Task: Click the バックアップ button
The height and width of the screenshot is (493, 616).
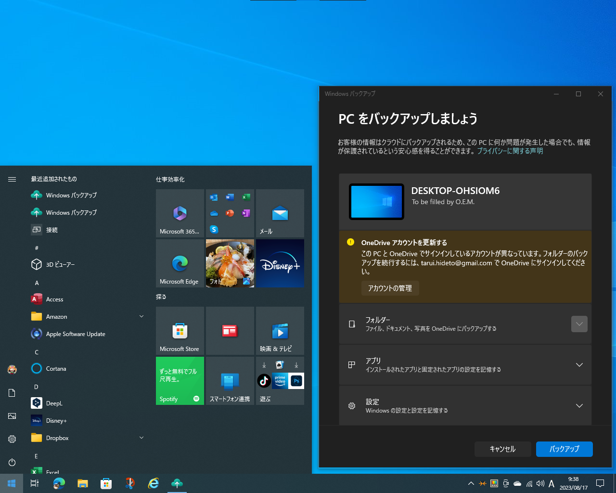Action: [564, 449]
